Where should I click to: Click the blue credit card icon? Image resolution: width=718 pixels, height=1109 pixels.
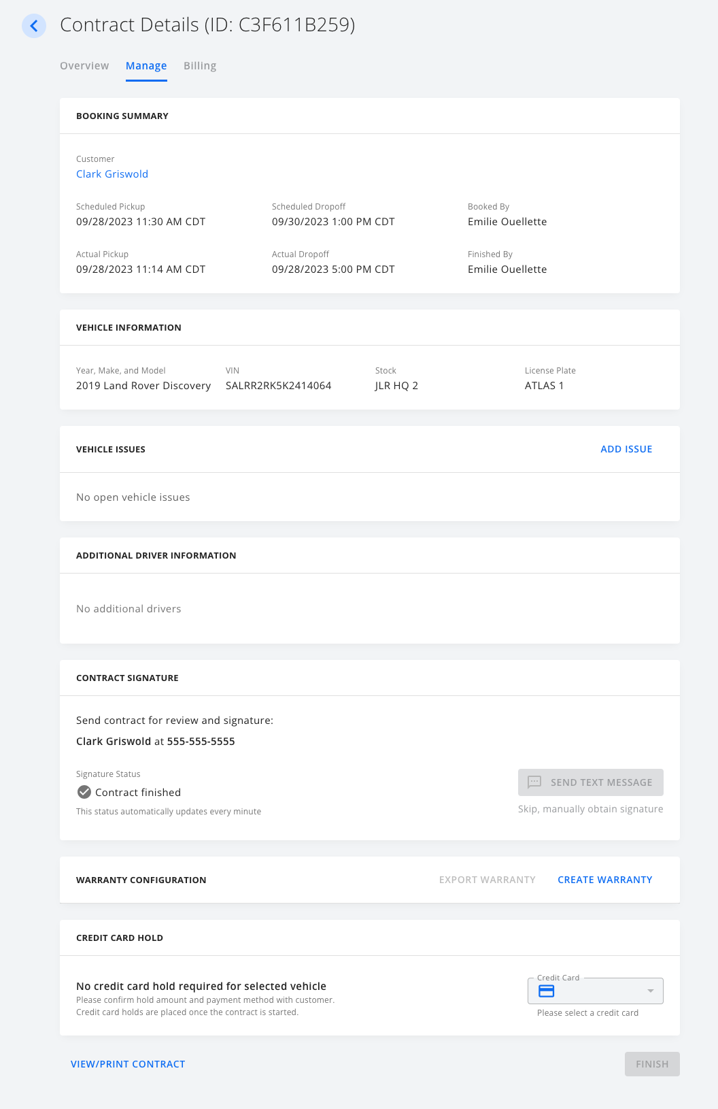coord(547,991)
